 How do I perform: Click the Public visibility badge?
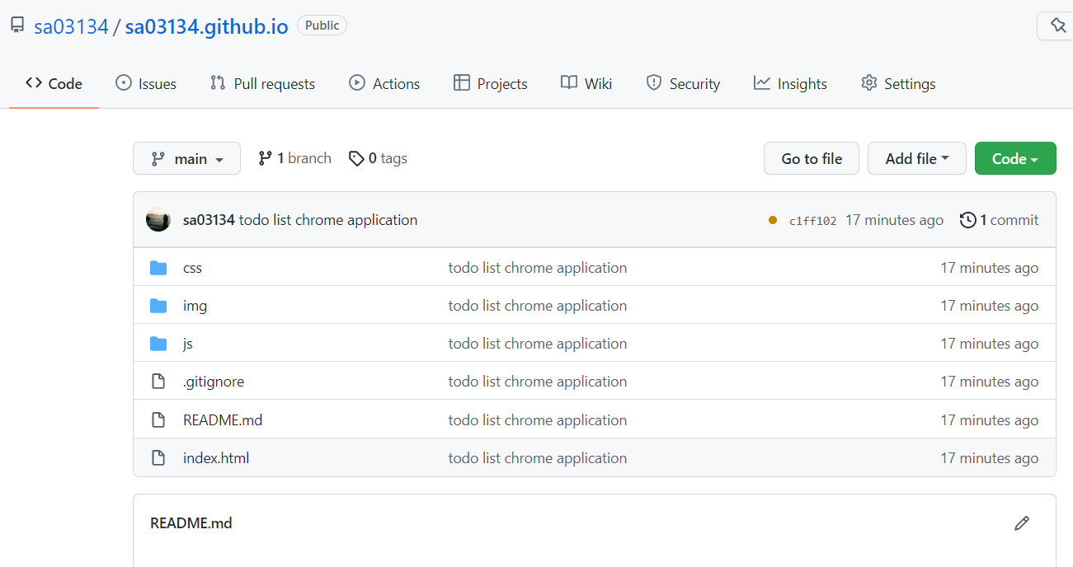tap(322, 26)
